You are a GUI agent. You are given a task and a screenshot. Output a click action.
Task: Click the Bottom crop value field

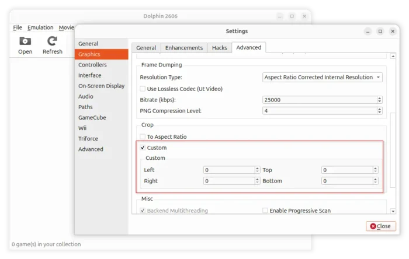347,181
